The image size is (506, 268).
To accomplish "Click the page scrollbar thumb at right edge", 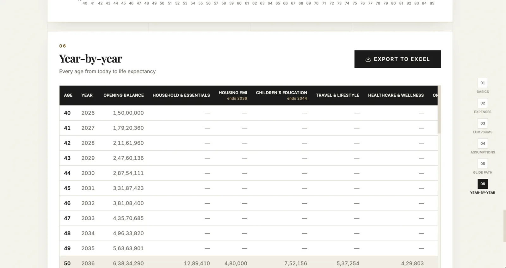I will click(x=505, y=226).
